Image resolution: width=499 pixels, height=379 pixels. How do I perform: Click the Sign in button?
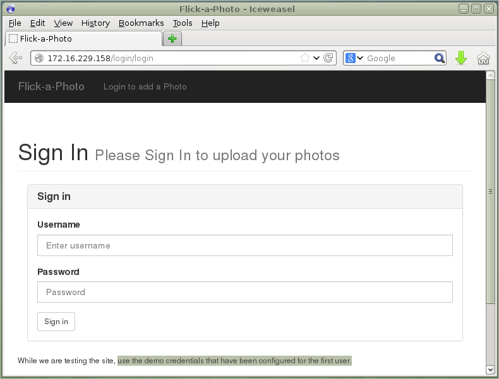click(x=56, y=322)
